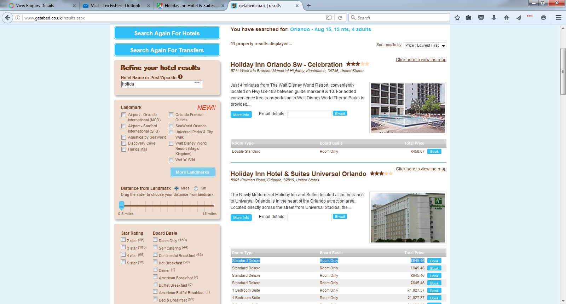The height and width of the screenshot is (304, 566).
Task: Switch to Holiday Inn Hotel & Suites tab
Action: click(191, 6)
